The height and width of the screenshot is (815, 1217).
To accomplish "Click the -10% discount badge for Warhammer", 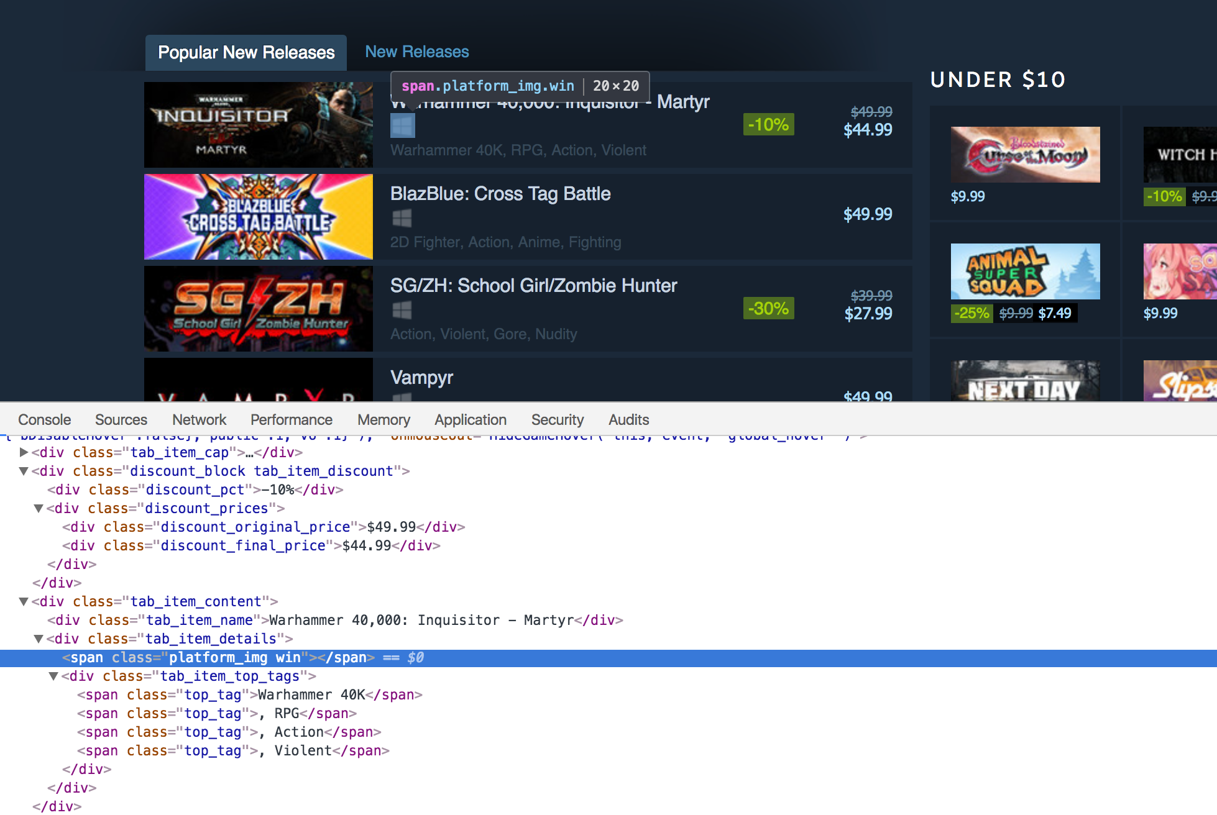I will click(x=768, y=124).
